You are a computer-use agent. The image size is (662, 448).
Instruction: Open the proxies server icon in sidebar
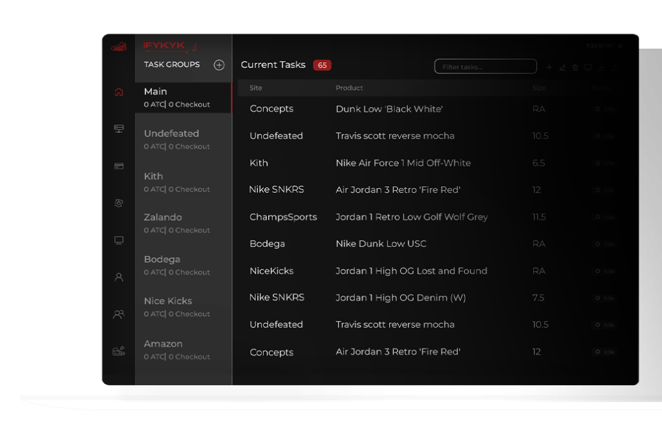[118, 129]
